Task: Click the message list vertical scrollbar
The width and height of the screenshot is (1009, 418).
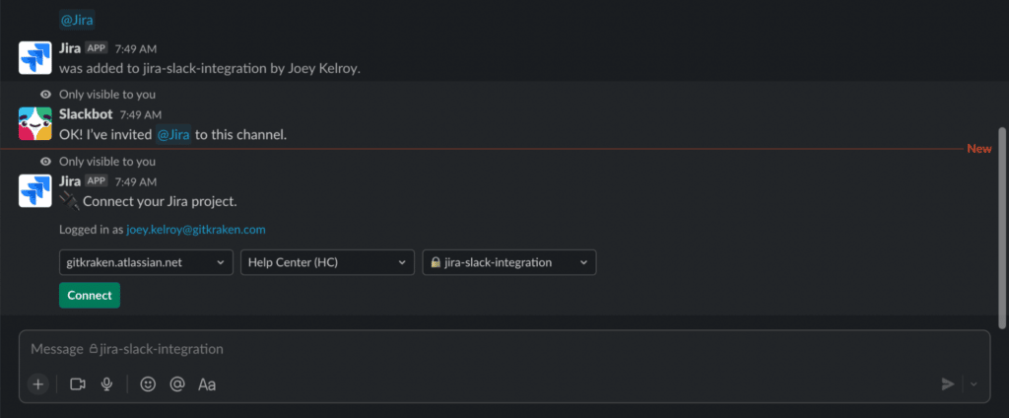Action: coord(1001,228)
